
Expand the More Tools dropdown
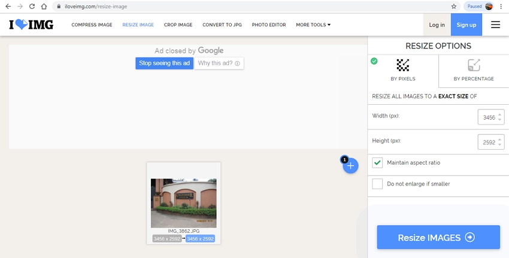tap(313, 25)
